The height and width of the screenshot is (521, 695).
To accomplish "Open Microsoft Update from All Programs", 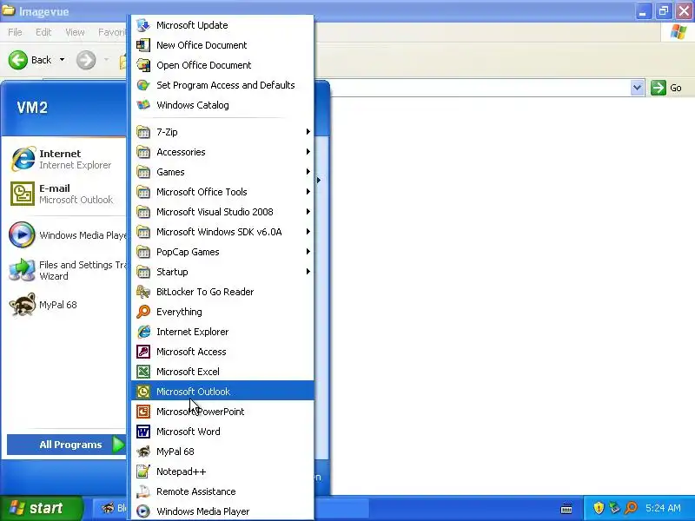I will point(222,25).
